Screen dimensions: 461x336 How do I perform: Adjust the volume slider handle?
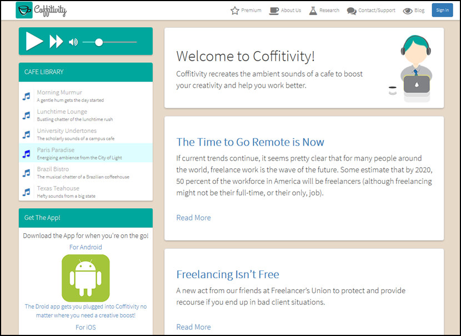[x=99, y=42]
